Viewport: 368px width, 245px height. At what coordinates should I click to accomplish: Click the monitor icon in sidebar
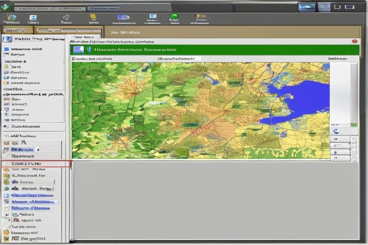(x=6, y=109)
